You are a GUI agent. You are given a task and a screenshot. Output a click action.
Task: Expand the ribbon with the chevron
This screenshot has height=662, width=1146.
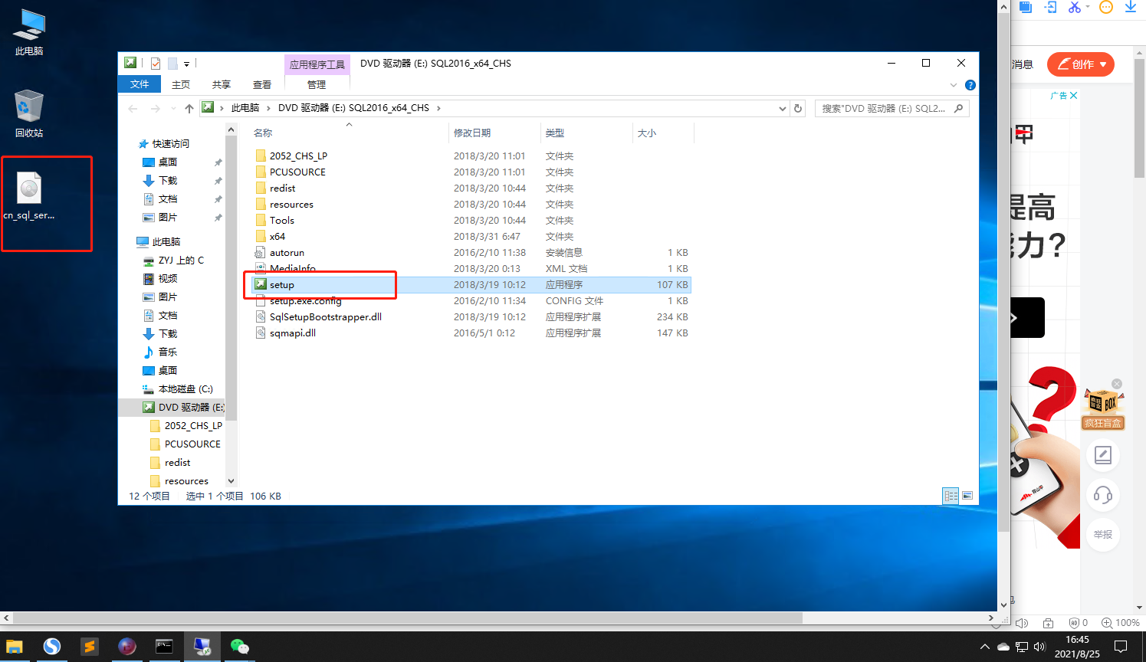point(954,85)
